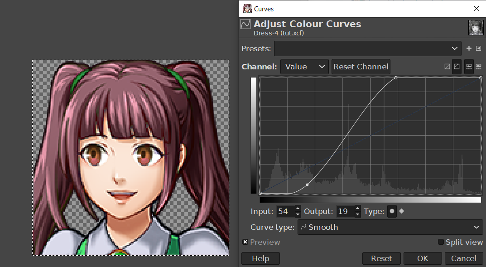Select the top-right curve endpoint
Image resolution: width=486 pixels, height=267 pixels.
[x=481, y=78]
